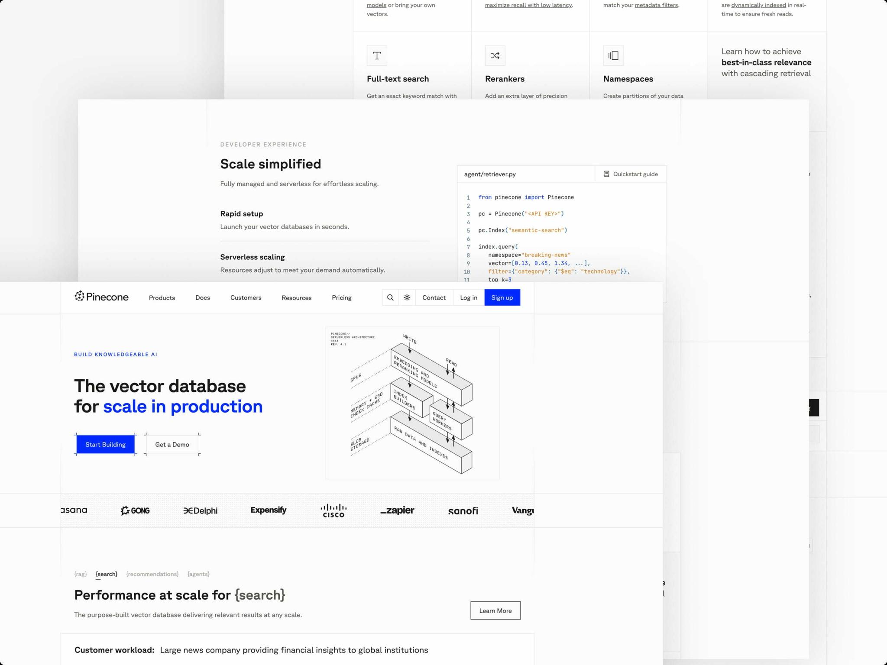Image resolution: width=887 pixels, height=665 pixels.
Task: Open the Docs nav item
Action: [203, 298]
